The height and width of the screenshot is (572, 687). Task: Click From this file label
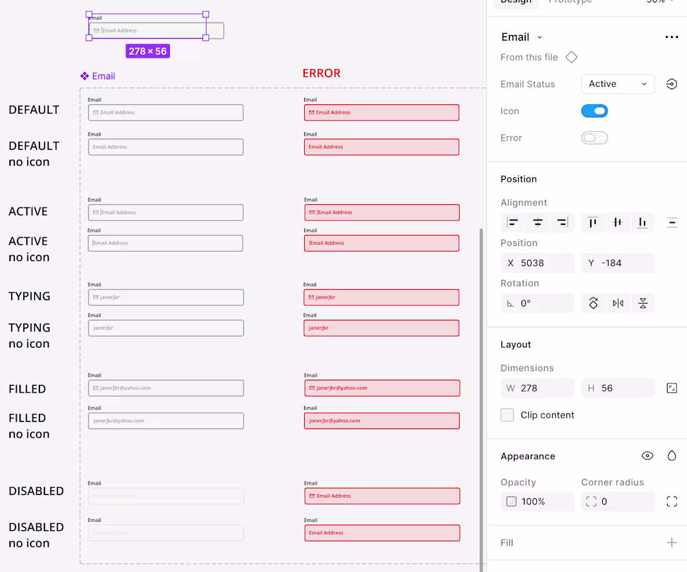(x=529, y=57)
